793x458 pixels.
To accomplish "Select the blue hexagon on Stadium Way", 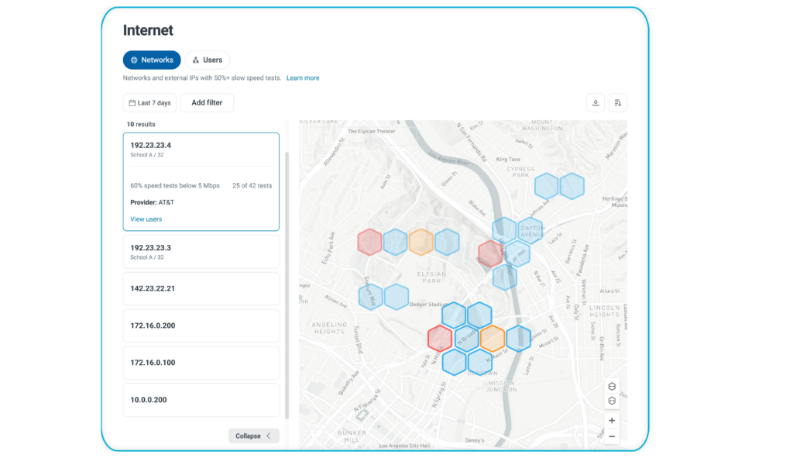I will click(x=371, y=297).
